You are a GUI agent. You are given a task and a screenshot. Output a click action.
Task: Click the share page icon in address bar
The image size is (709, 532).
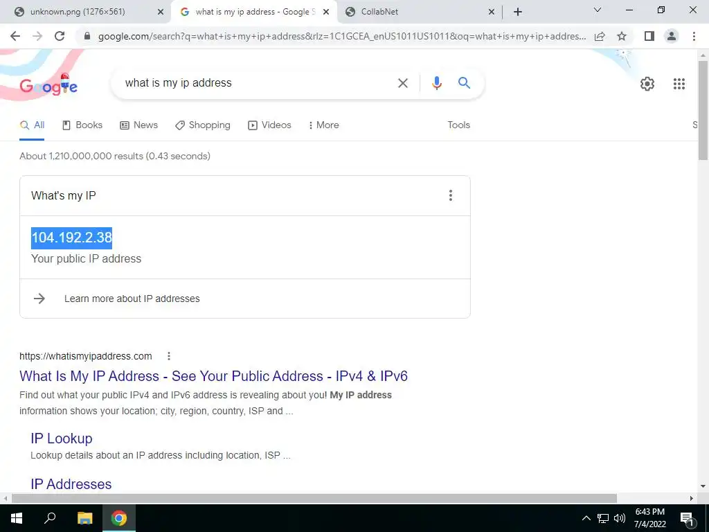(x=600, y=36)
